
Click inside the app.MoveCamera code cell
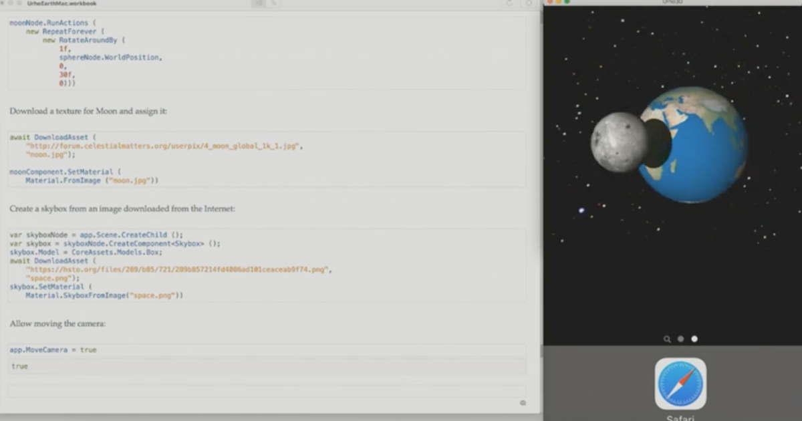tap(53, 349)
